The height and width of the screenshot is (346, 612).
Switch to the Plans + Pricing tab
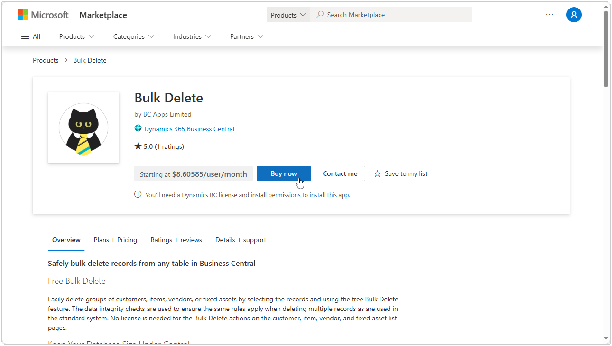(x=115, y=240)
